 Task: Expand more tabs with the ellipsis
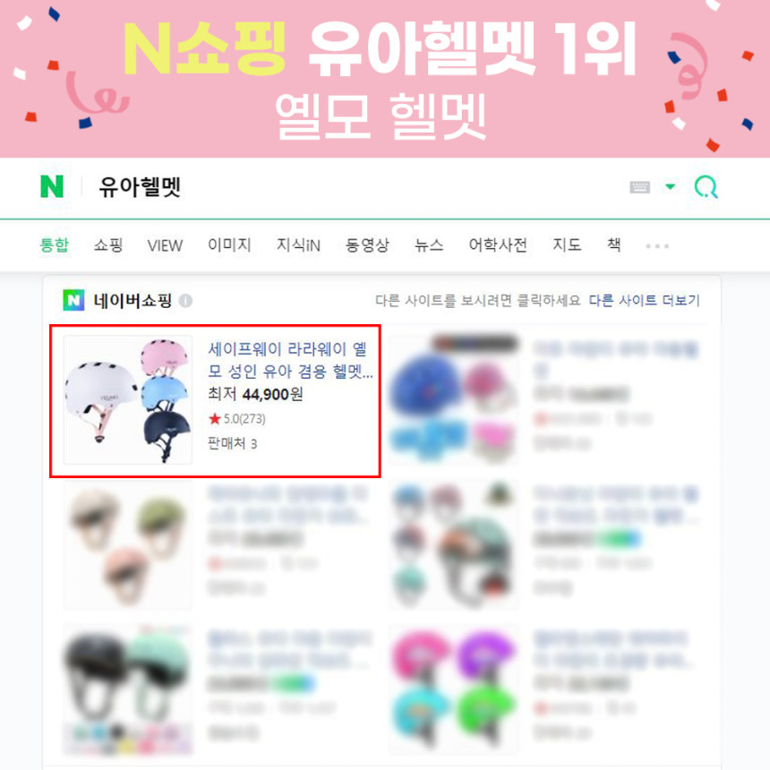657,245
